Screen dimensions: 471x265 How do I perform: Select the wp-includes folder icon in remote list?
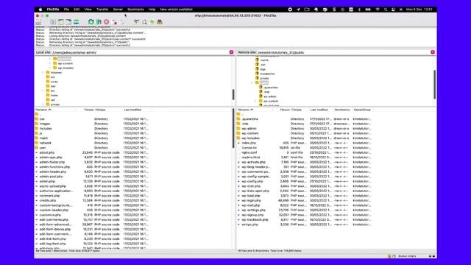coord(238,138)
